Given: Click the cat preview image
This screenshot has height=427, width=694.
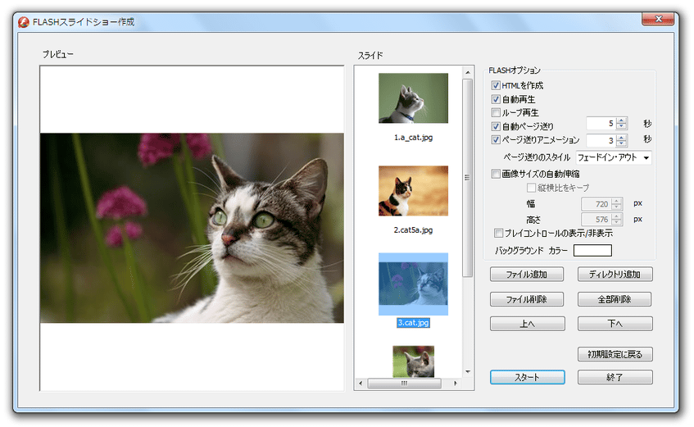Looking at the screenshot, I should click(192, 228).
